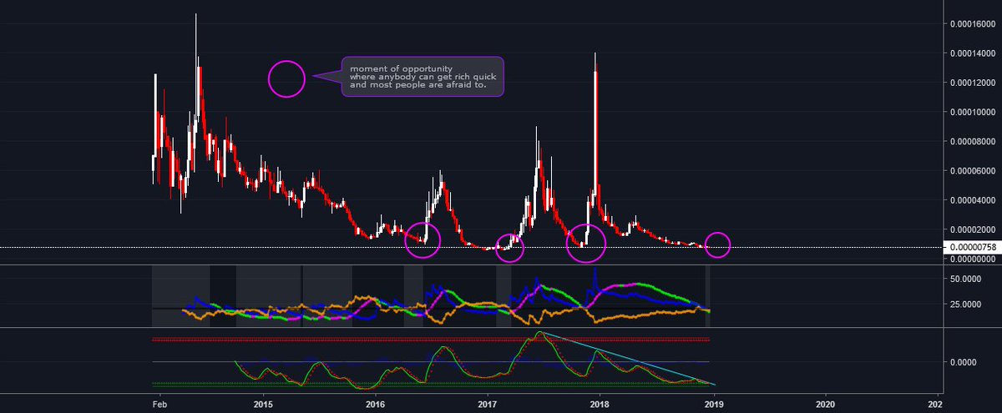Click the 25.0000 indicator scale label
Image resolution: width=1002 pixels, height=413 pixels.
965,305
